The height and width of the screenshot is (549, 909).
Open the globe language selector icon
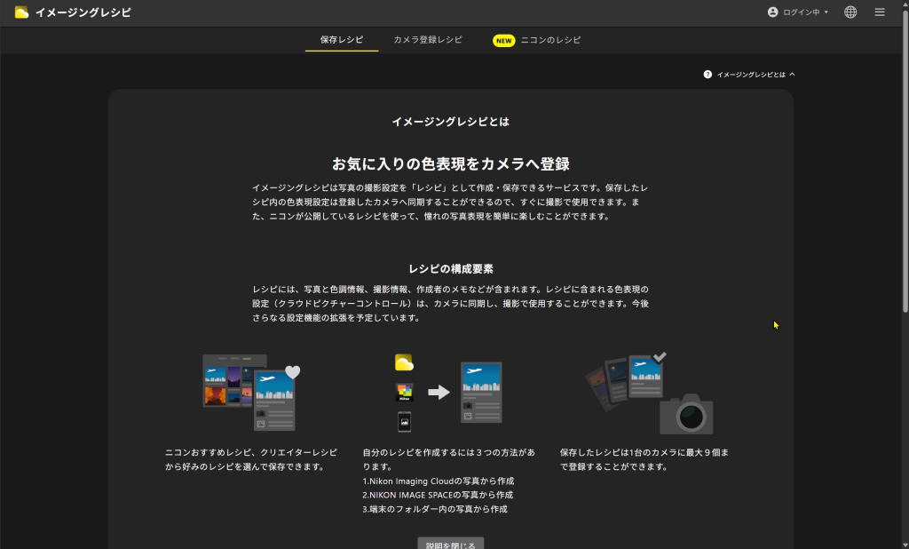850,12
